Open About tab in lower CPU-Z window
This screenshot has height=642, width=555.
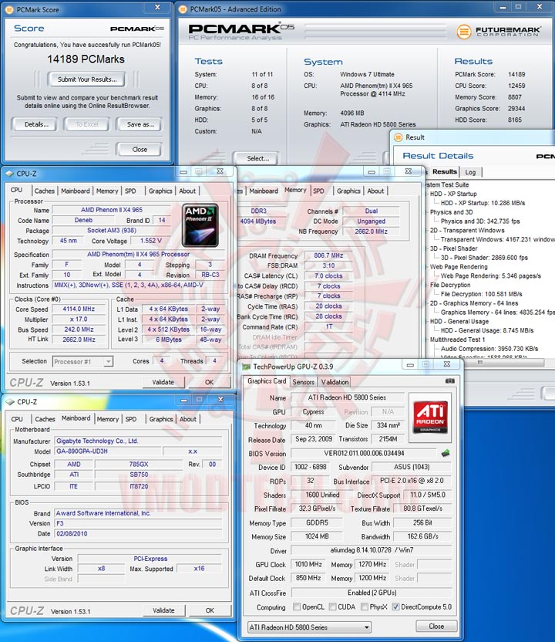[x=188, y=419]
